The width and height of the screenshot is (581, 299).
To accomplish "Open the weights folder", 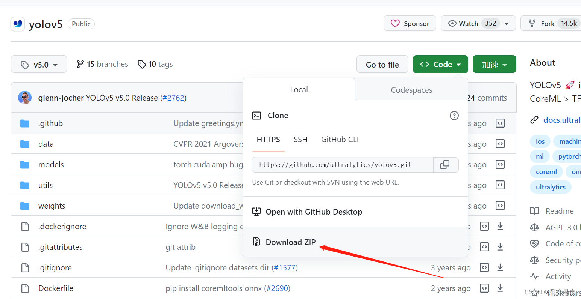I will pos(52,206).
